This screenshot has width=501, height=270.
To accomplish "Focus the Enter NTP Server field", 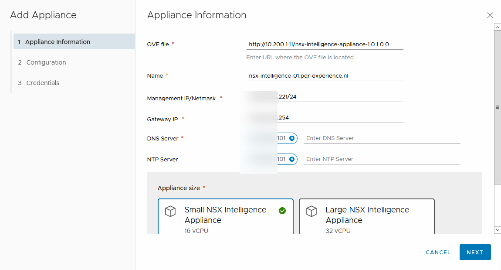I will 382,159.
